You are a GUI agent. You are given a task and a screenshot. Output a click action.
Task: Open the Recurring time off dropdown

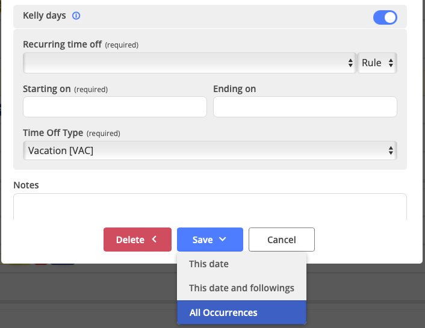click(x=190, y=63)
